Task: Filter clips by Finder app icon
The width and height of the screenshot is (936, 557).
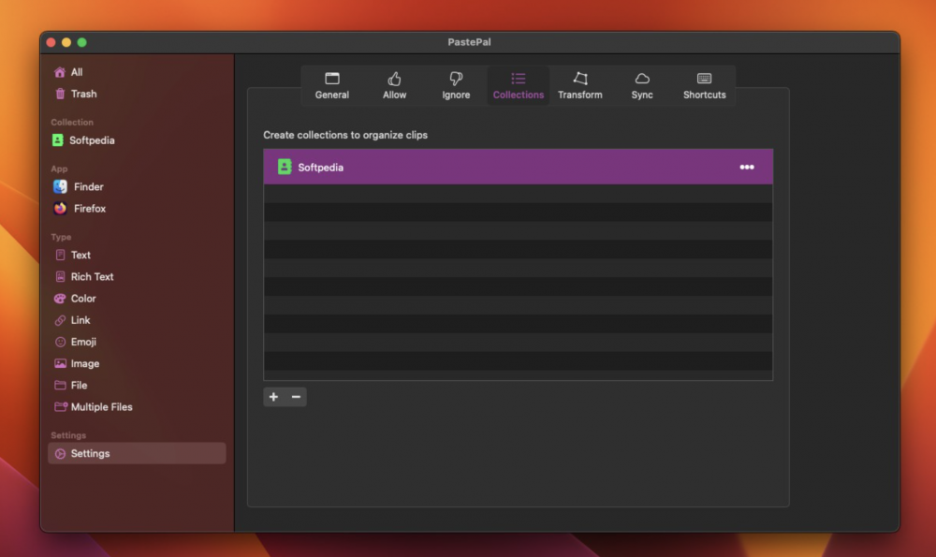Action: click(60, 187)
